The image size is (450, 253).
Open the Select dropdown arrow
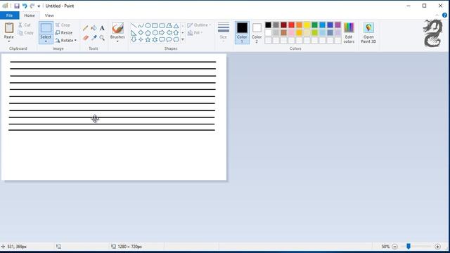[46, 41]
